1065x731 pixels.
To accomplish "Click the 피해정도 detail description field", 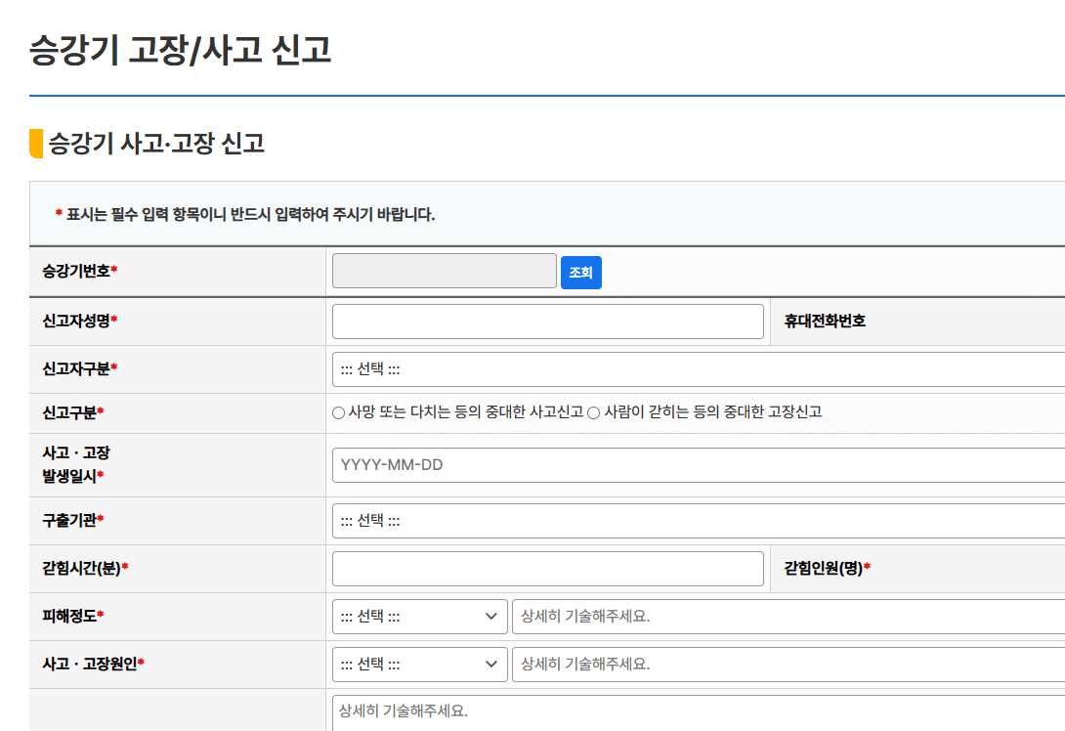I will (x=788, y=617).
